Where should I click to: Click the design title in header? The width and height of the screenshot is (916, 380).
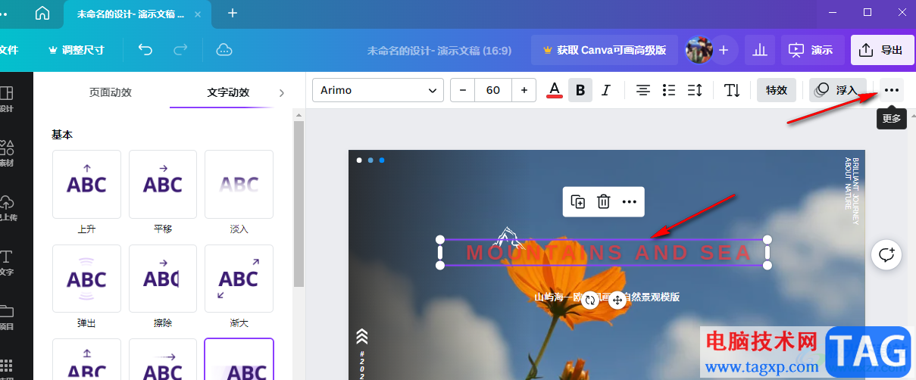click(x=439, y=50)
